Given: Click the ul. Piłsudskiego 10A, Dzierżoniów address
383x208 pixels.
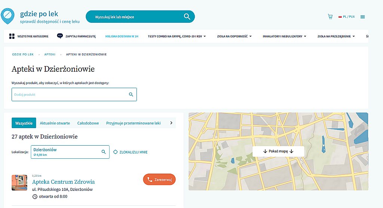Looking at the screenshot, I should tap(62, 189).
